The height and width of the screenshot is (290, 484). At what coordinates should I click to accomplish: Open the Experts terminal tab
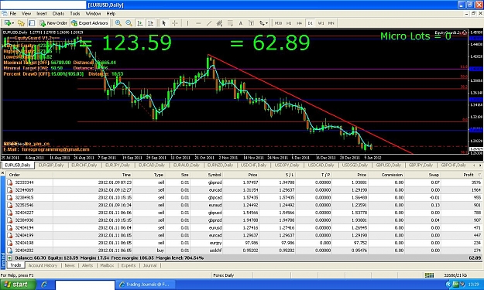pos(129,265)
